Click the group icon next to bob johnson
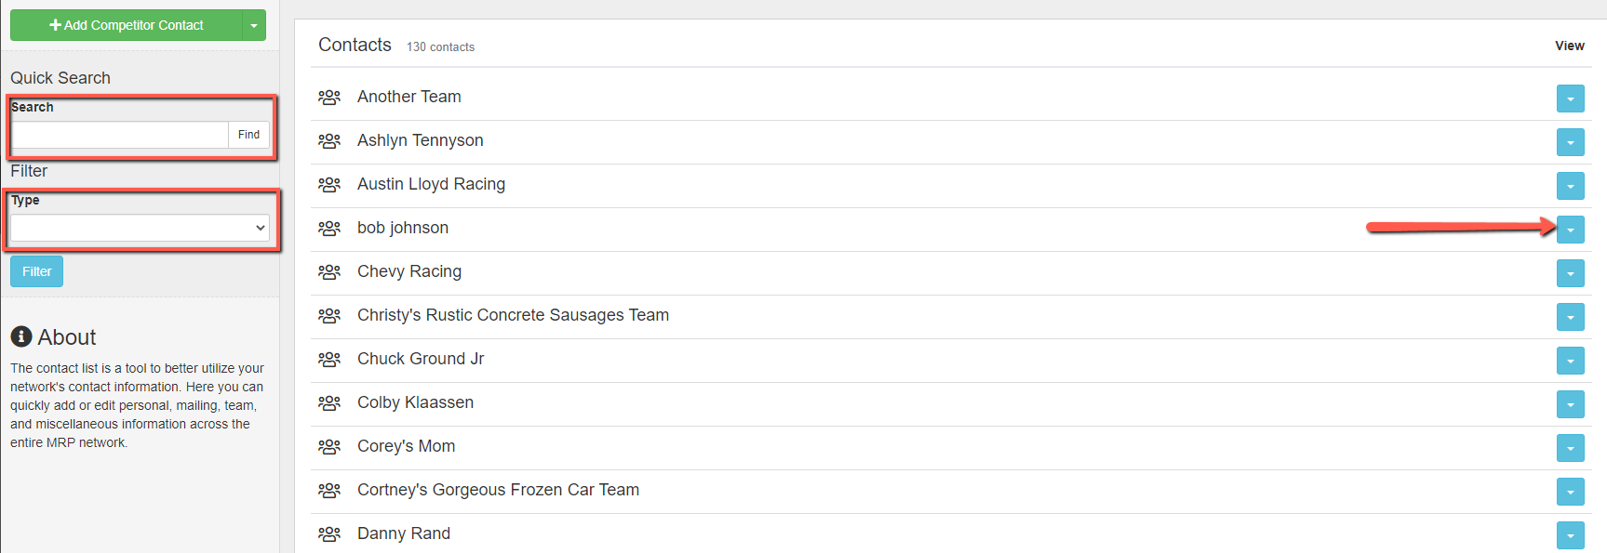The height and width of the screenshot is (553, 1607). pyautogui.click(x=329, y=228)
